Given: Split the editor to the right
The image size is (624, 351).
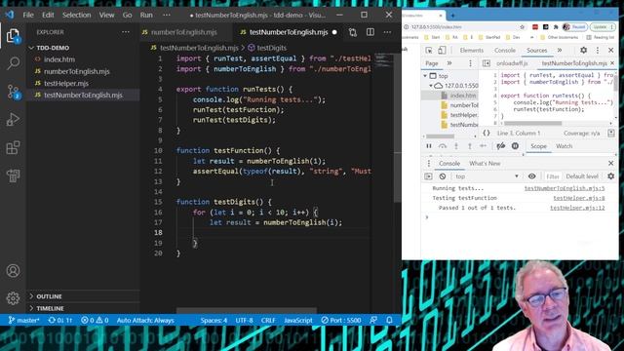Looking at the screenshot, I should (370, 32).
